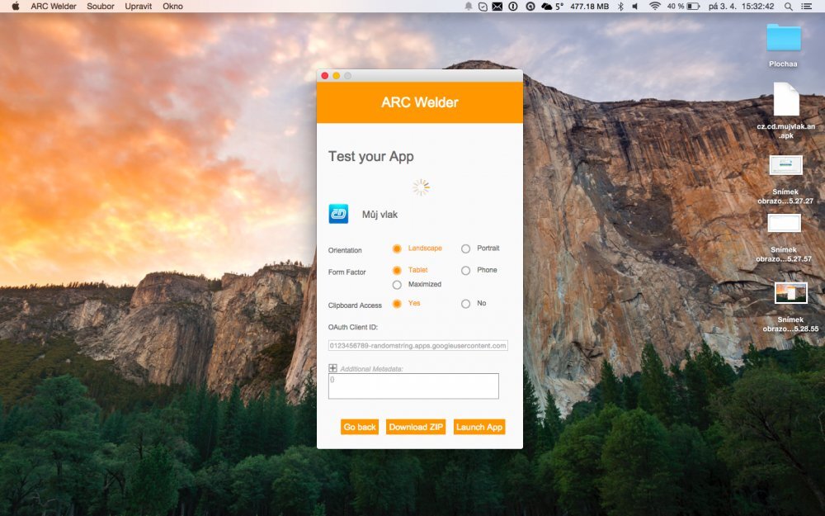This screenshot has width=825, height=516.
Task: Select the cz.cd.mujvlak APK file icon
Action: coord(785,100)
